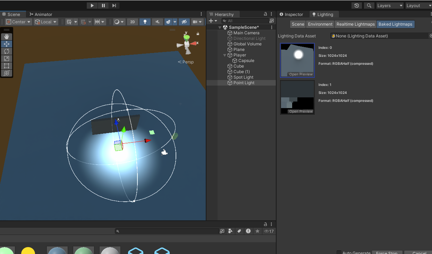Open the Center pivot mode dropdown
The width and height of the screenshot is (432, 254).
point(18,22)
